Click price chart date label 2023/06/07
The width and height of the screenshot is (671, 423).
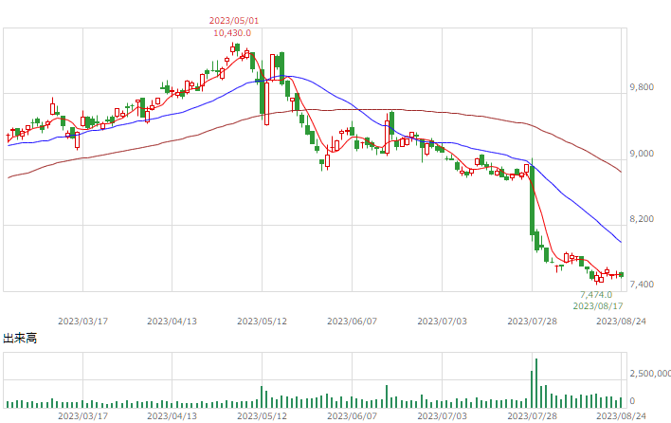click(352, 322)
